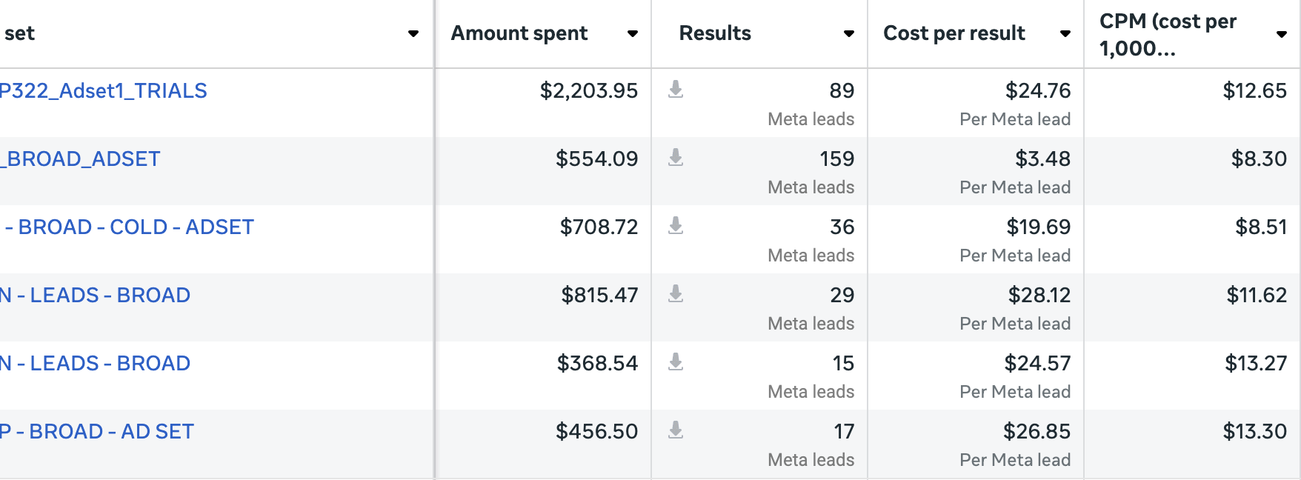Open the BROAD_ADSET ad set link

coord(79,159)
